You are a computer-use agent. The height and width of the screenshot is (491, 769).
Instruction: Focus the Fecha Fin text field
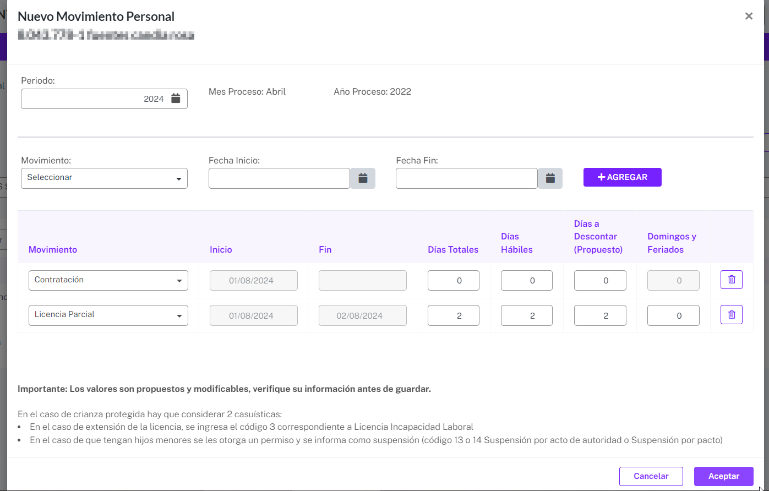467,178
